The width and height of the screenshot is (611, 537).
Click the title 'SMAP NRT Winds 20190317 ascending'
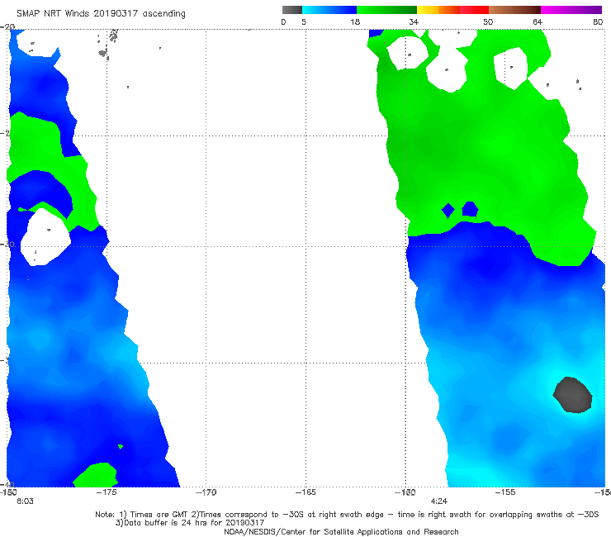tap(101, 13)
